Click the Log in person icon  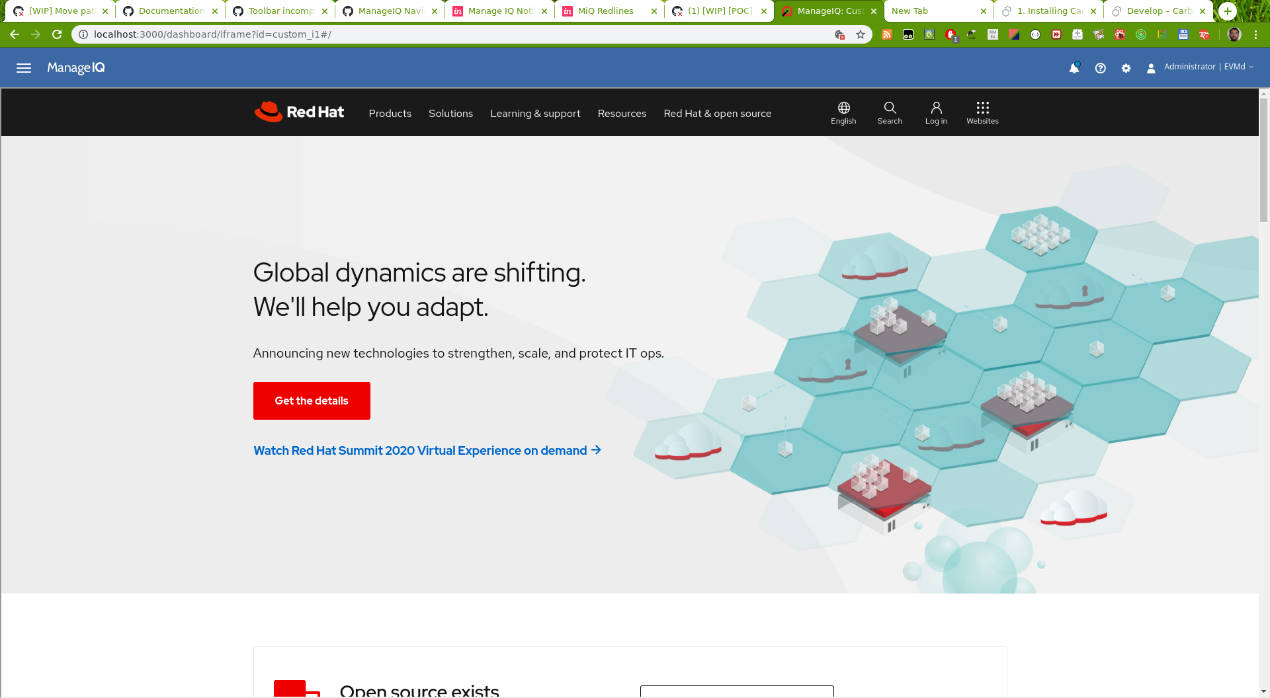tap(936, 113)
